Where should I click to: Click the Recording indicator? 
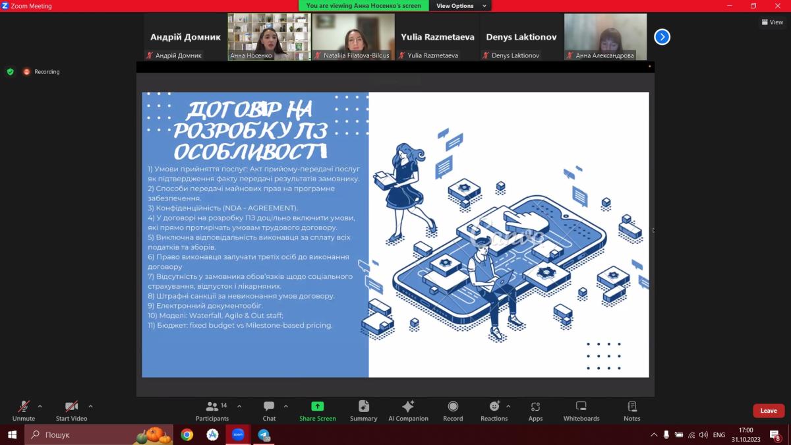tap(41, 72)
